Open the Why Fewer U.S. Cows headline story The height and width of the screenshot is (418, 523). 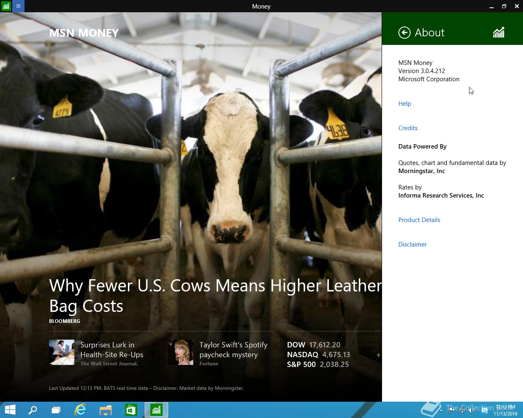(215, 296)
